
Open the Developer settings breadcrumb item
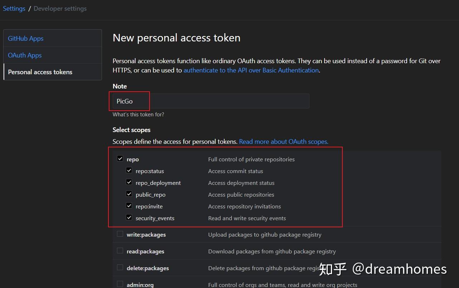point(60,8)
